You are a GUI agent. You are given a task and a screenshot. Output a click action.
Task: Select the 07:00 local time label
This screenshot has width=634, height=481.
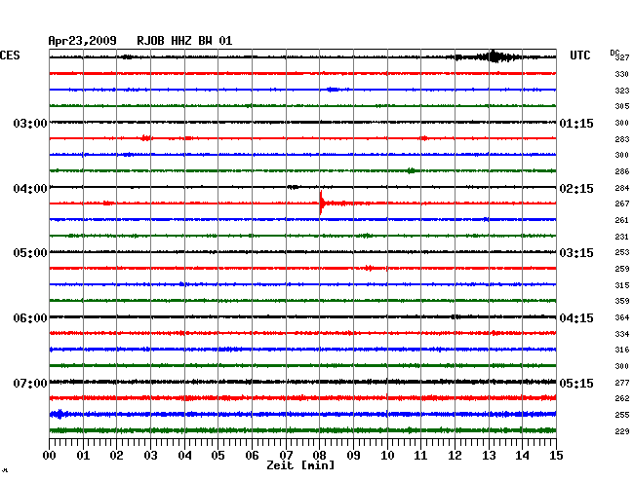pos(30,383)
